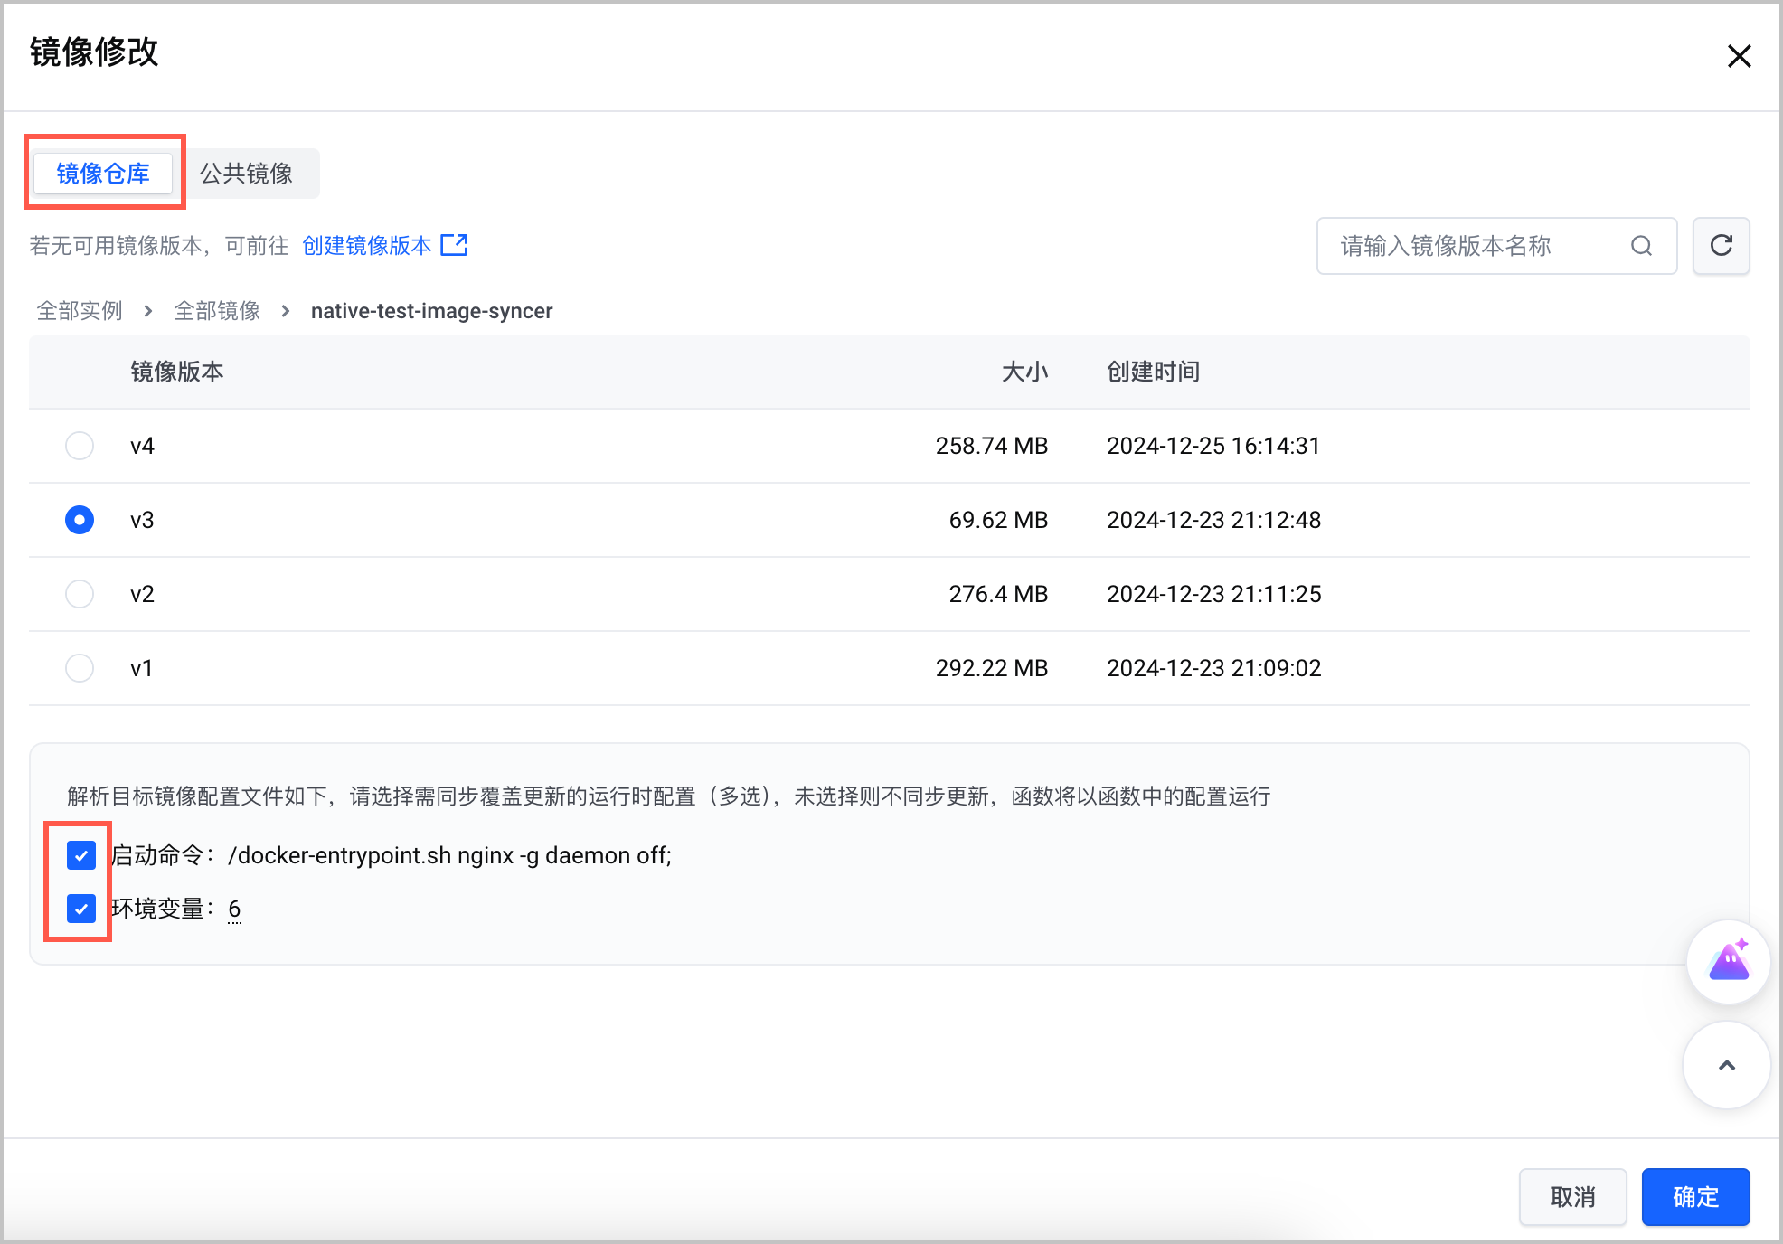The height and width of the screenshot is (1244, 1783).
Task: Go to 全部实例 breadcrumb
Action: (80, 311)
